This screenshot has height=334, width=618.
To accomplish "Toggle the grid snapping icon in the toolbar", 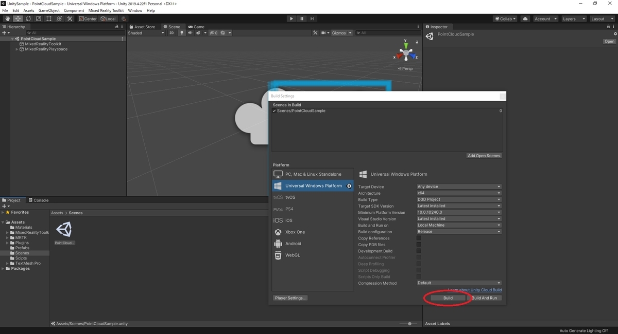I will click(x=124, y=18).
